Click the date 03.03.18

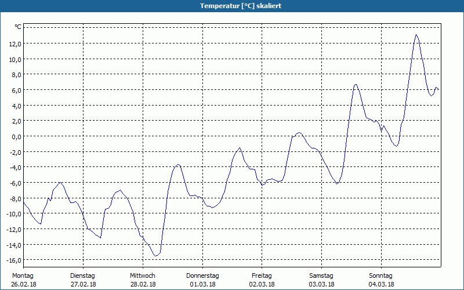322,284
